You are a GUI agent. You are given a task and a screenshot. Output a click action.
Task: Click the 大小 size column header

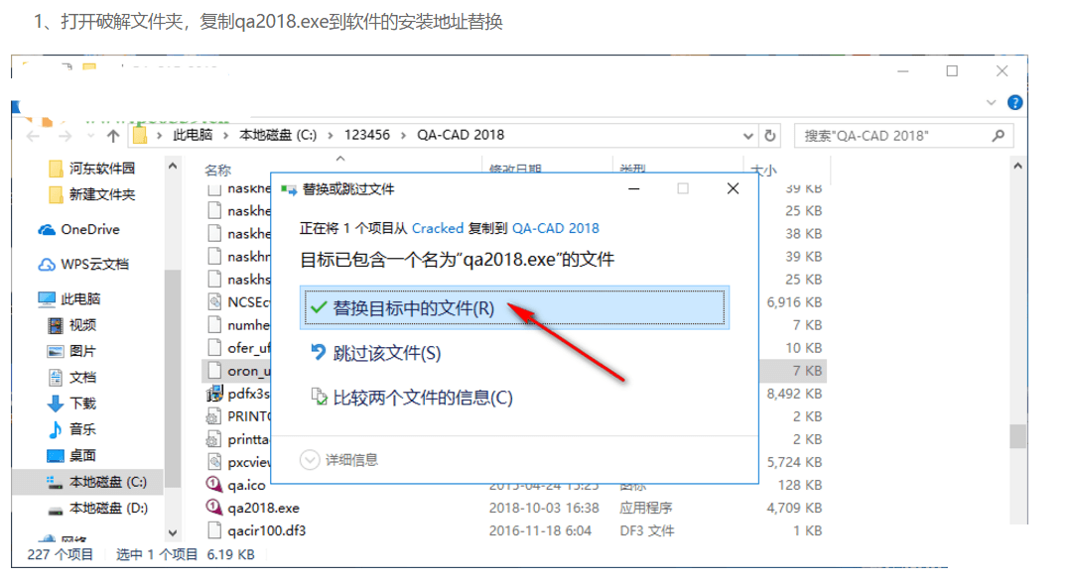pyautogui.click(x=763, y=170)
